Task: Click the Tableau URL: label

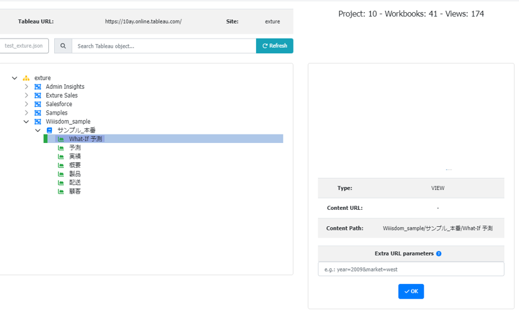Action: click(36, 22)
